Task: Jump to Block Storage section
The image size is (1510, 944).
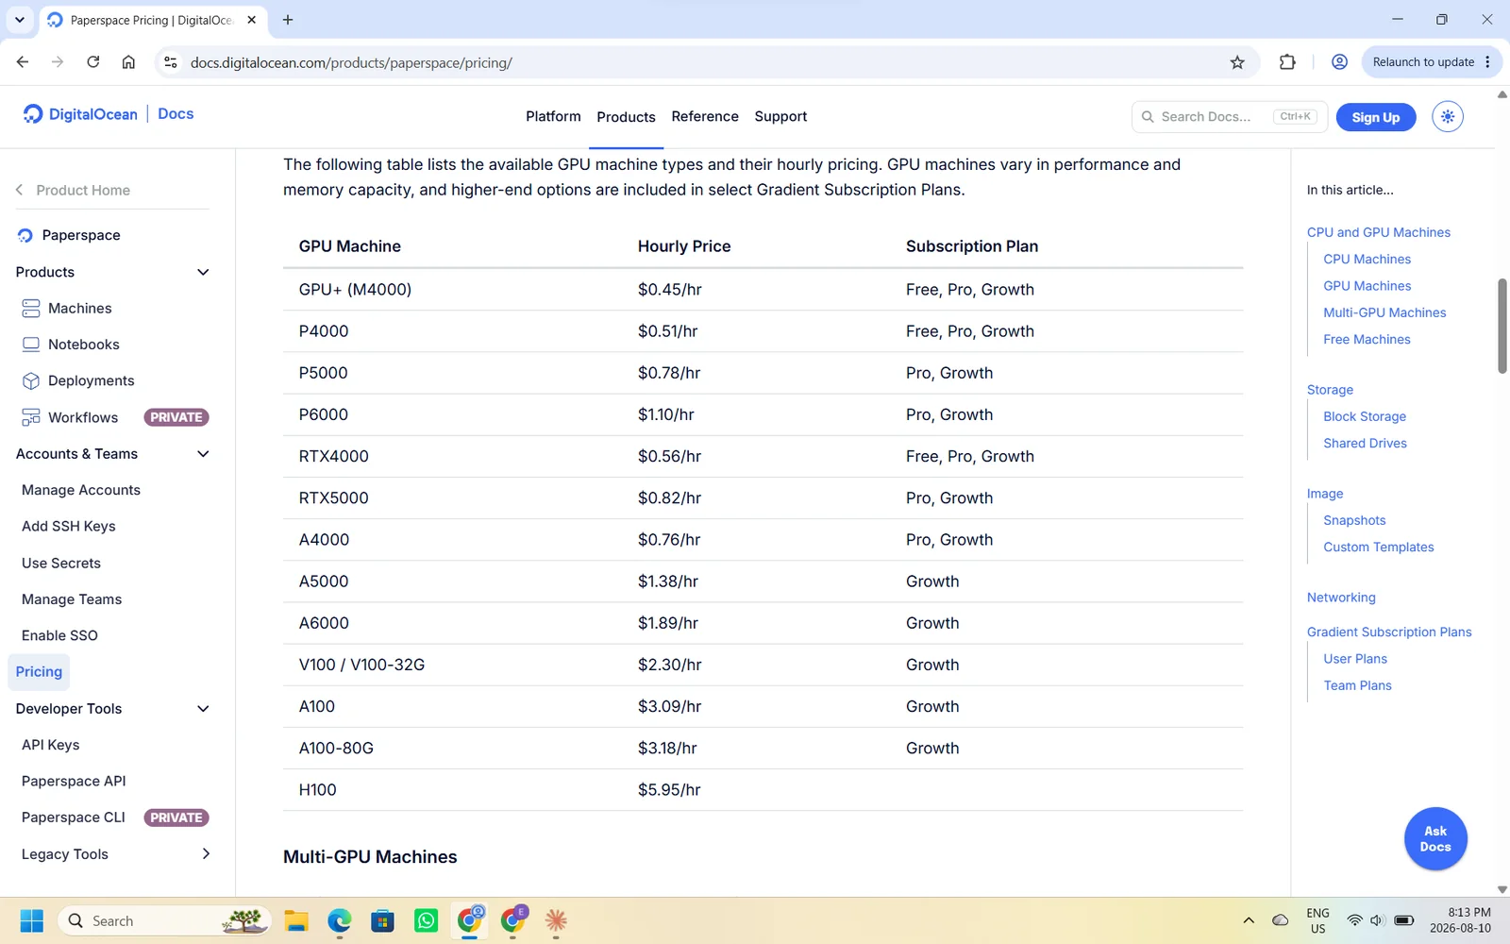Action: coord(1365,416)
